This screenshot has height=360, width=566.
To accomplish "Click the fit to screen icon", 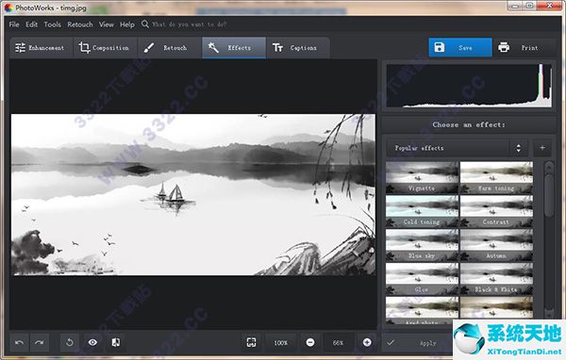I will pyautogui.click(x=251, y=343).
